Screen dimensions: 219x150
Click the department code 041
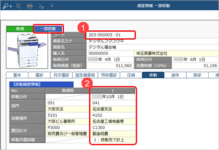[x=113, y=103]
